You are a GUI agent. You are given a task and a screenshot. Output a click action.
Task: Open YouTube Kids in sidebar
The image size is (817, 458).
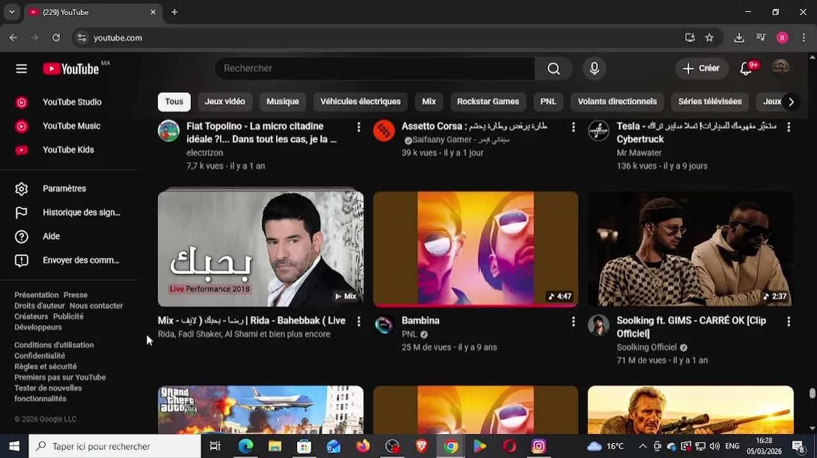(69, 149)
